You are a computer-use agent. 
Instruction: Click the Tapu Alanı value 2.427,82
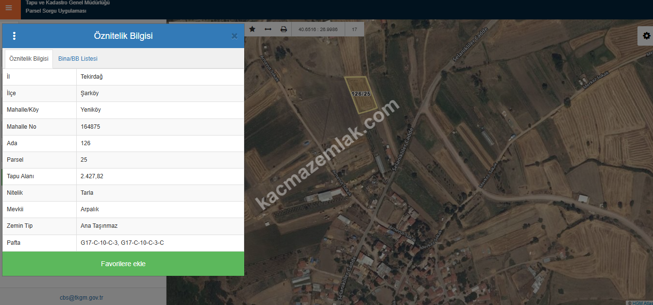pyautogui.click(x=92, y=176)
